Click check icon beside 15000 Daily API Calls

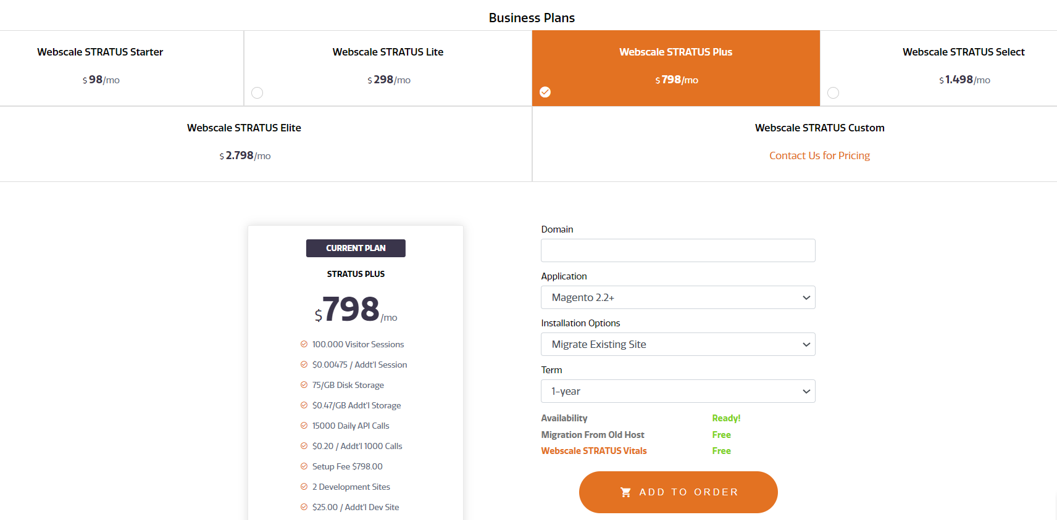[304, 426]
